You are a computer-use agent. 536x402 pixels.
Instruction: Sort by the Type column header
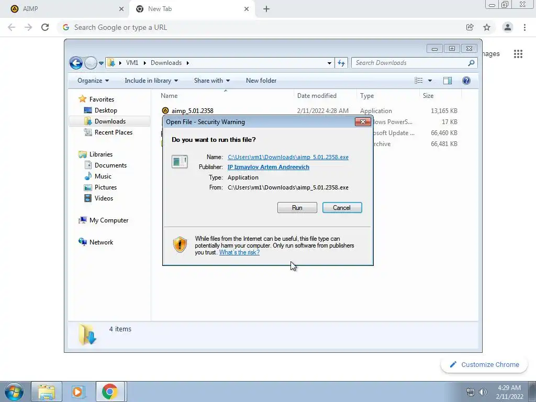[388, 96]
